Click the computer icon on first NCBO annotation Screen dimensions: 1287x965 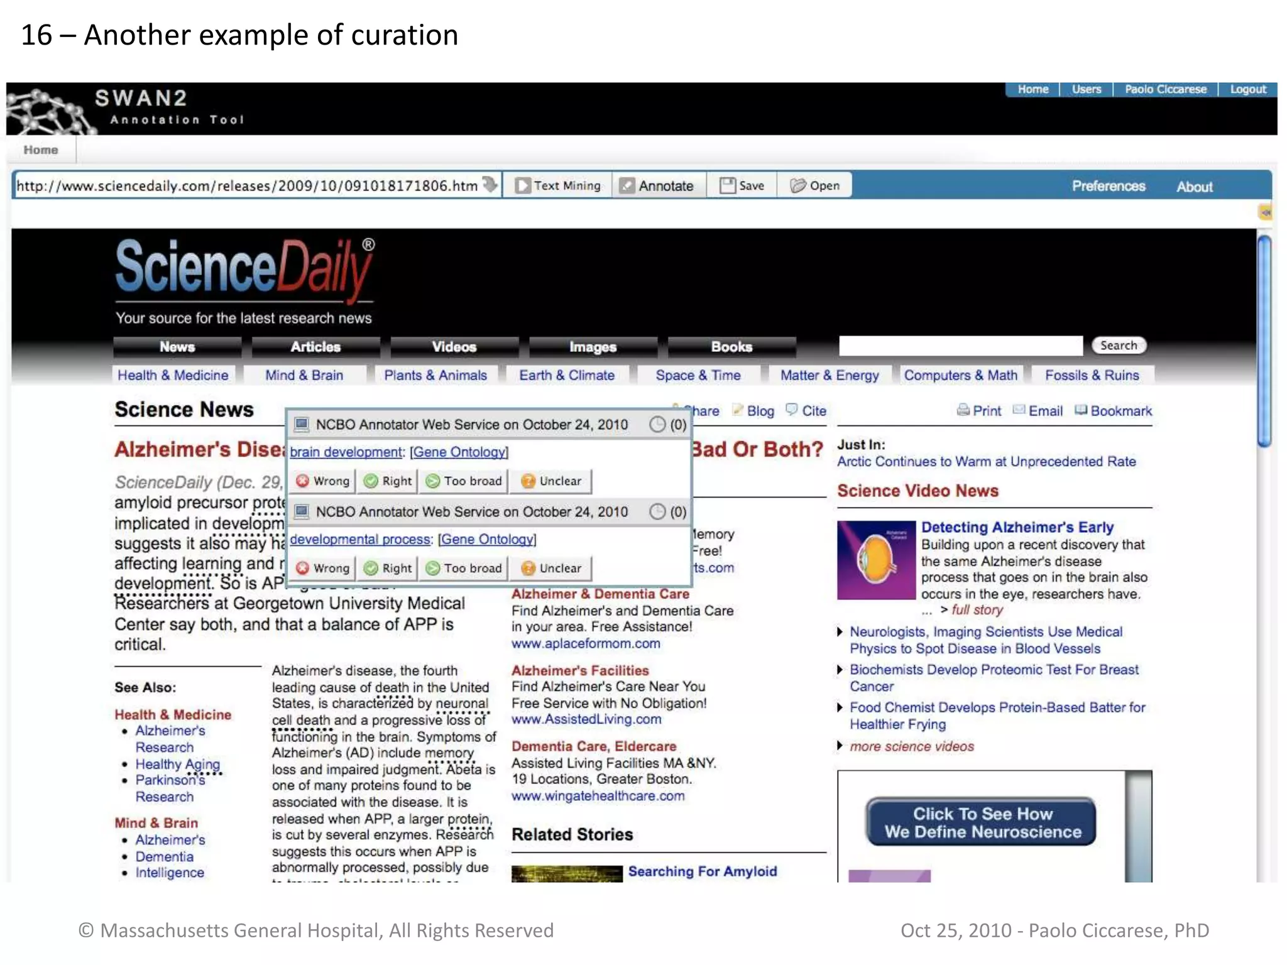[302, 425]
